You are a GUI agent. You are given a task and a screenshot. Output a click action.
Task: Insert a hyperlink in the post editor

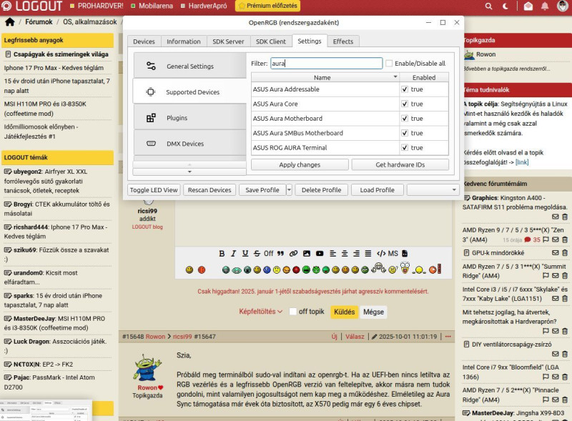(x=293, y=253)
